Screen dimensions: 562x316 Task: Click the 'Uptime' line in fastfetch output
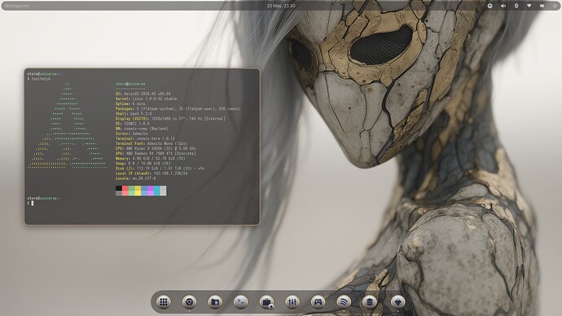tap(130, 104)
